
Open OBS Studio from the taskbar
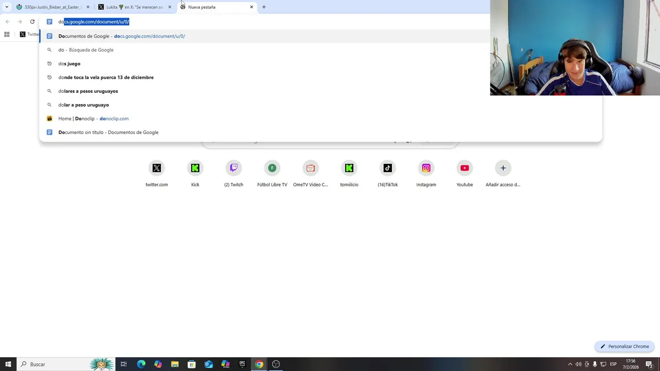276,364
